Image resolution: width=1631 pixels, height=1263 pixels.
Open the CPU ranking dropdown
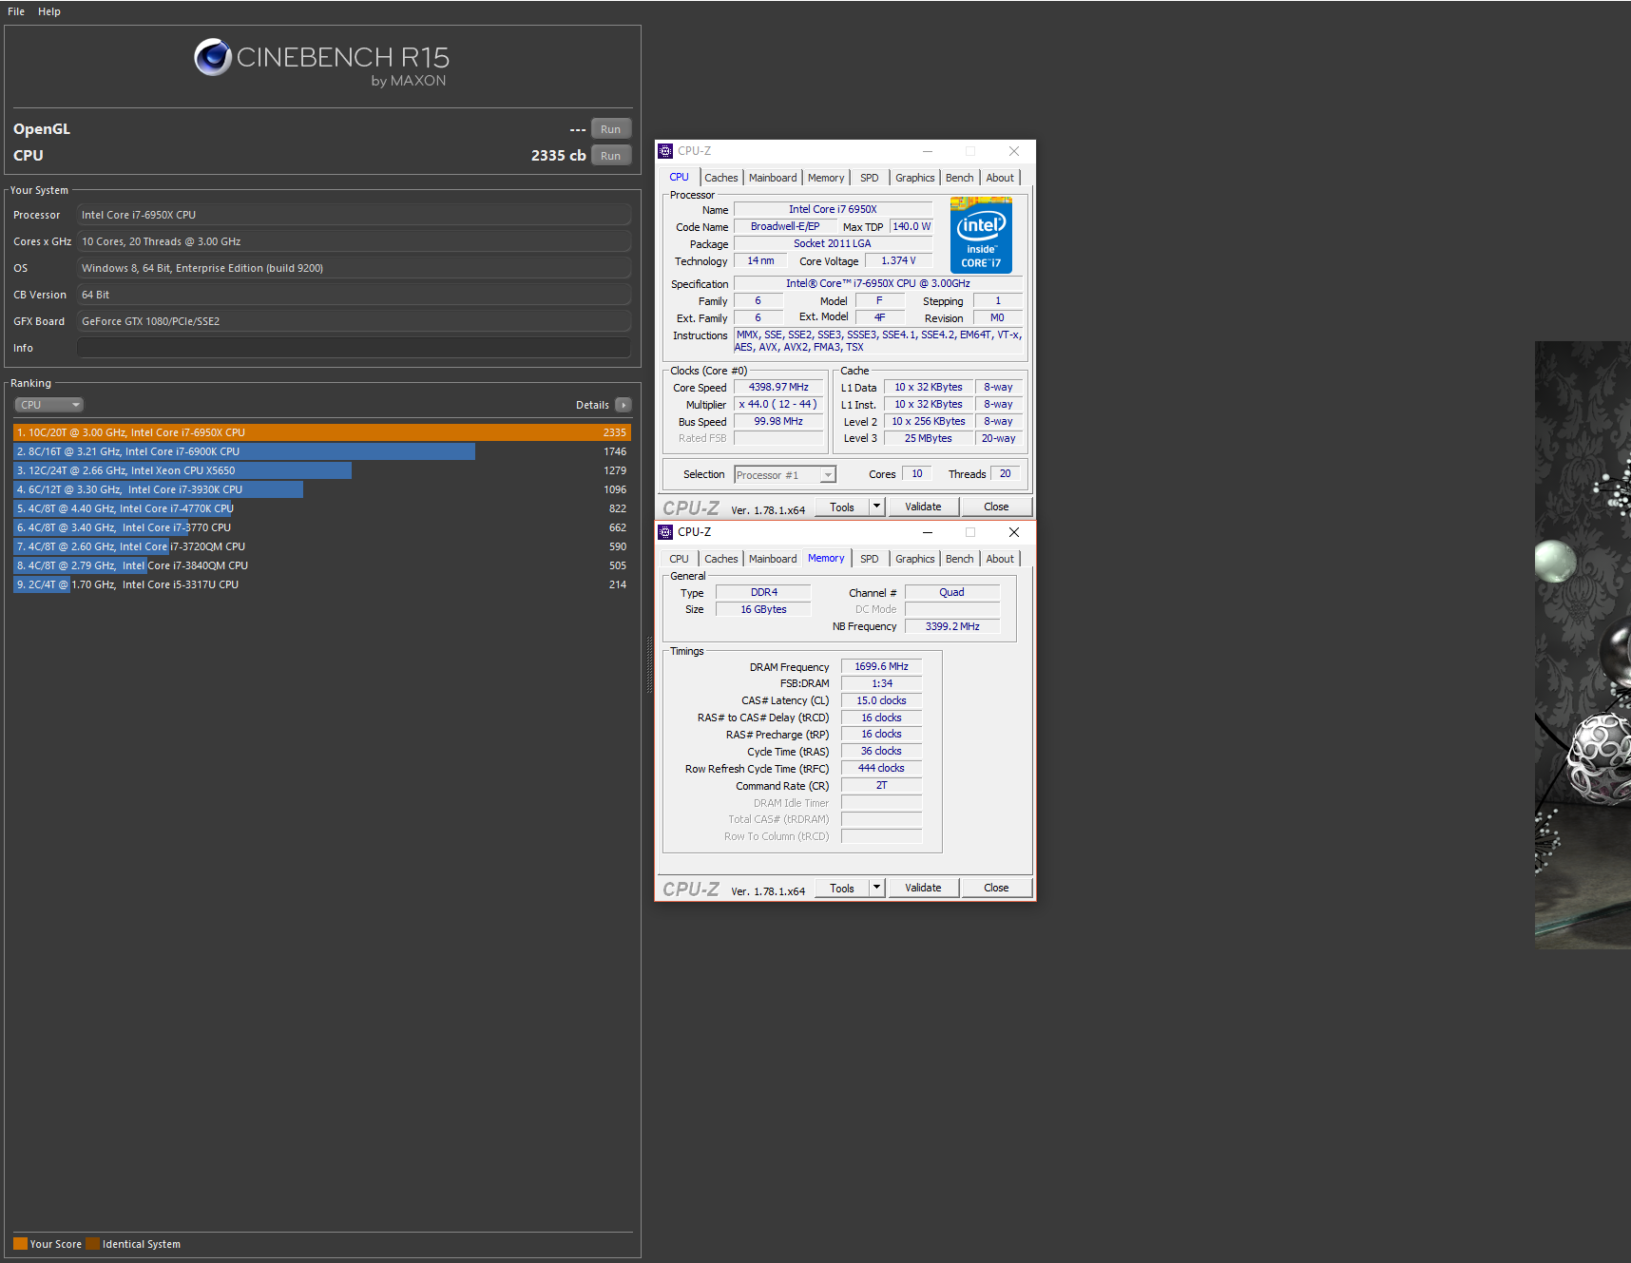pos(49,405)
